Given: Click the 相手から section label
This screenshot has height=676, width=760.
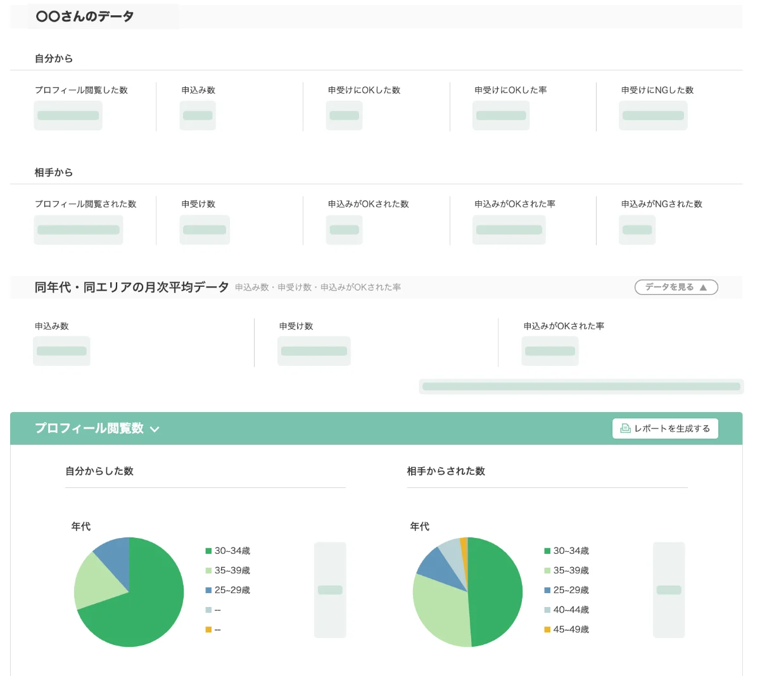Looking at the screenshot, I should [x=54, y=173].
